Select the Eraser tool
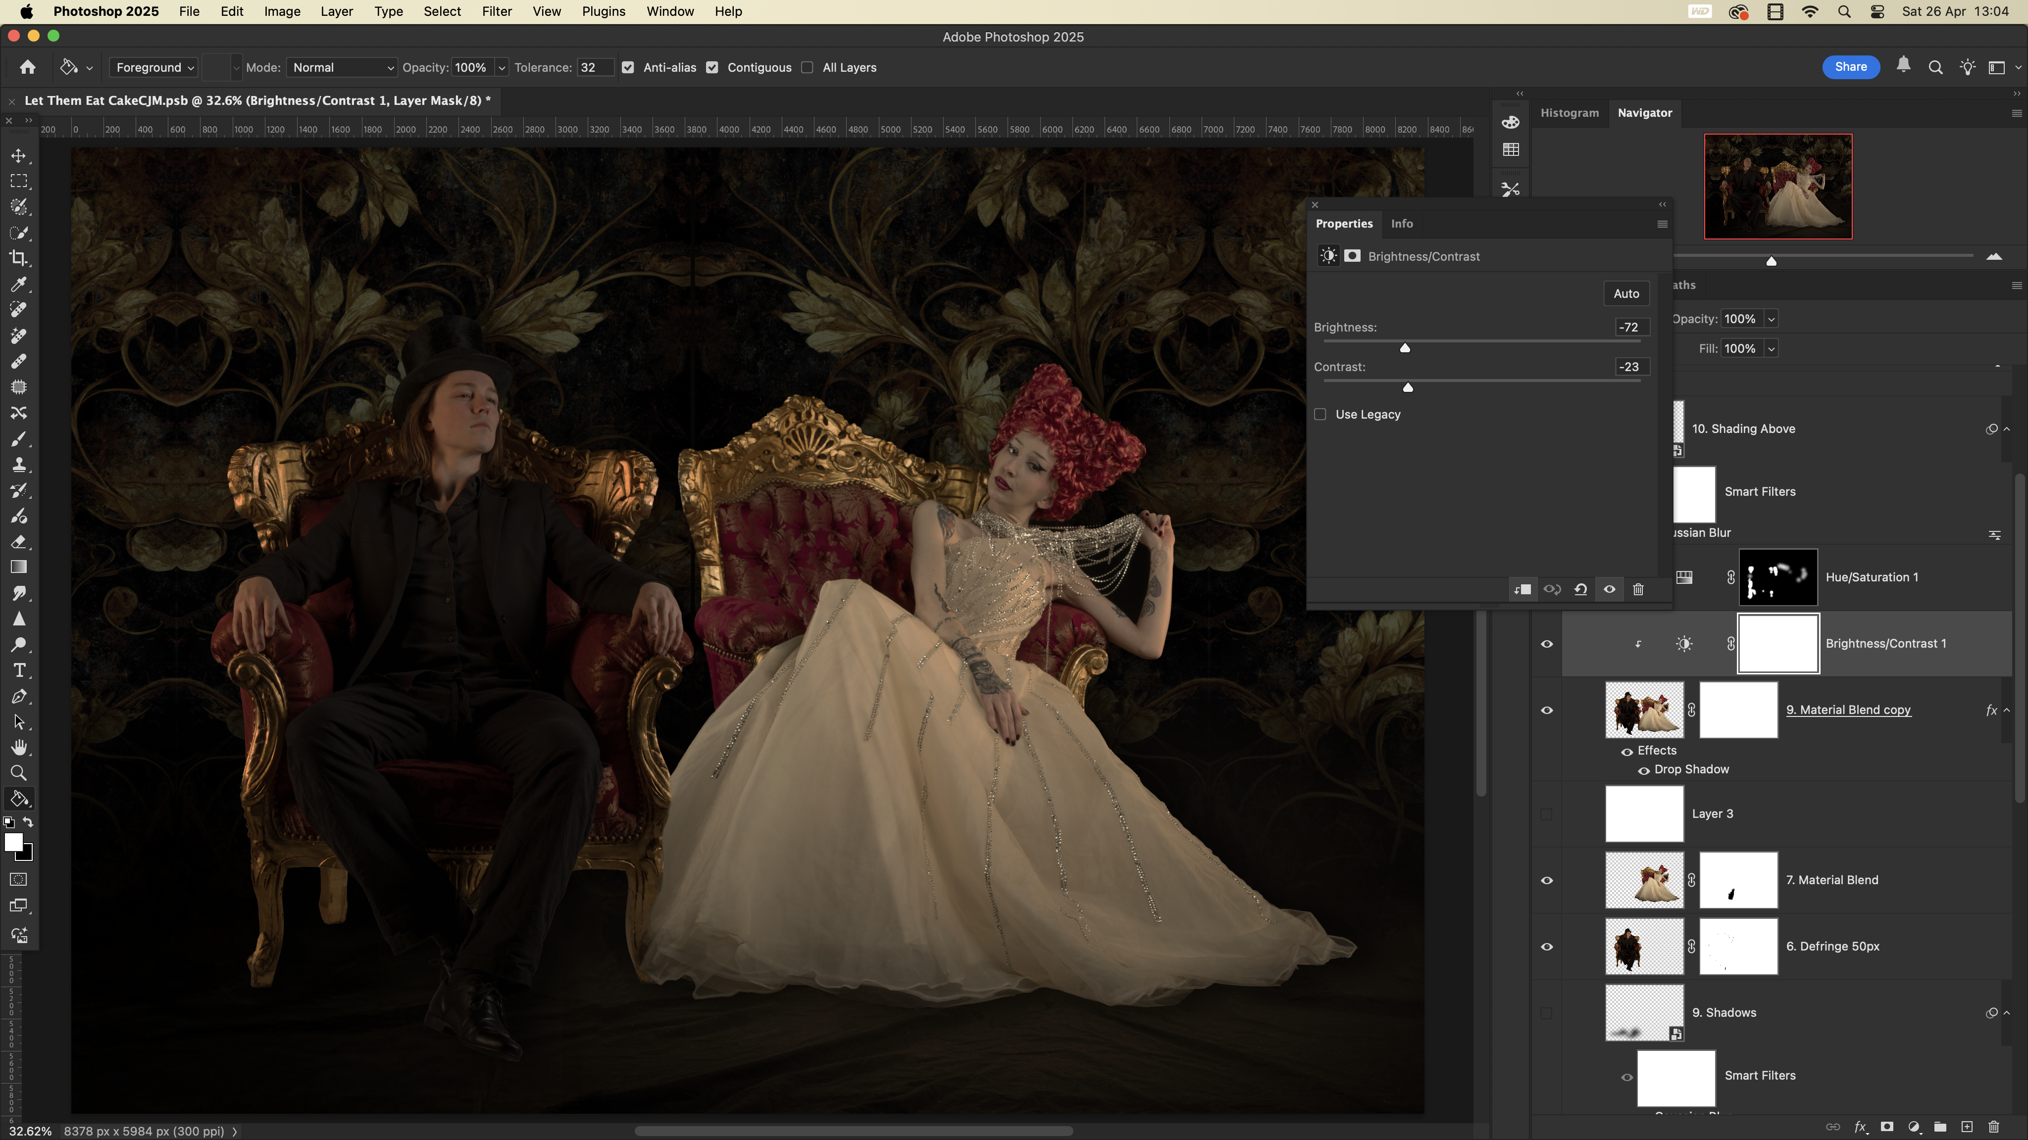Viewport: 2028px width, 1140px height. point(19,542)
